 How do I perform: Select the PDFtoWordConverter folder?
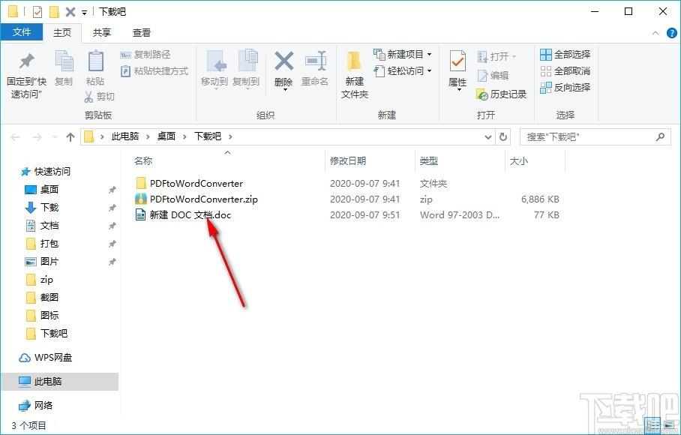(x=196, y=183)
